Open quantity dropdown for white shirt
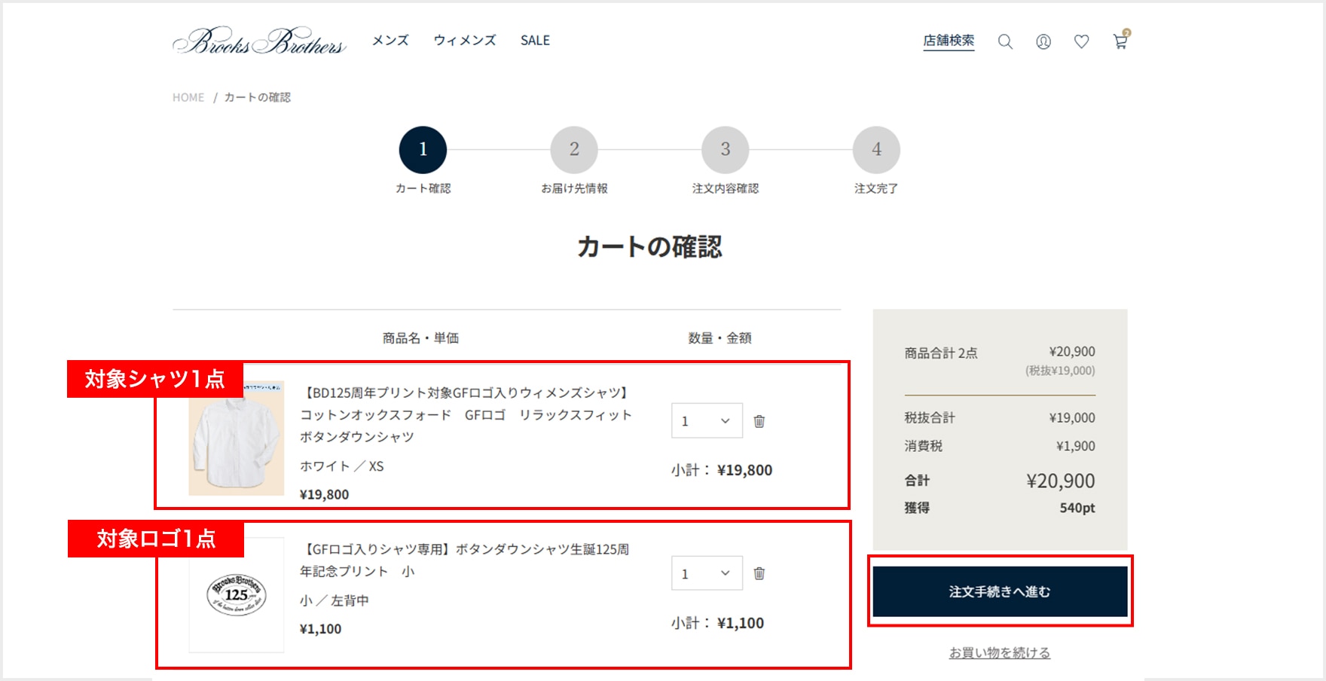 point(707,420)
